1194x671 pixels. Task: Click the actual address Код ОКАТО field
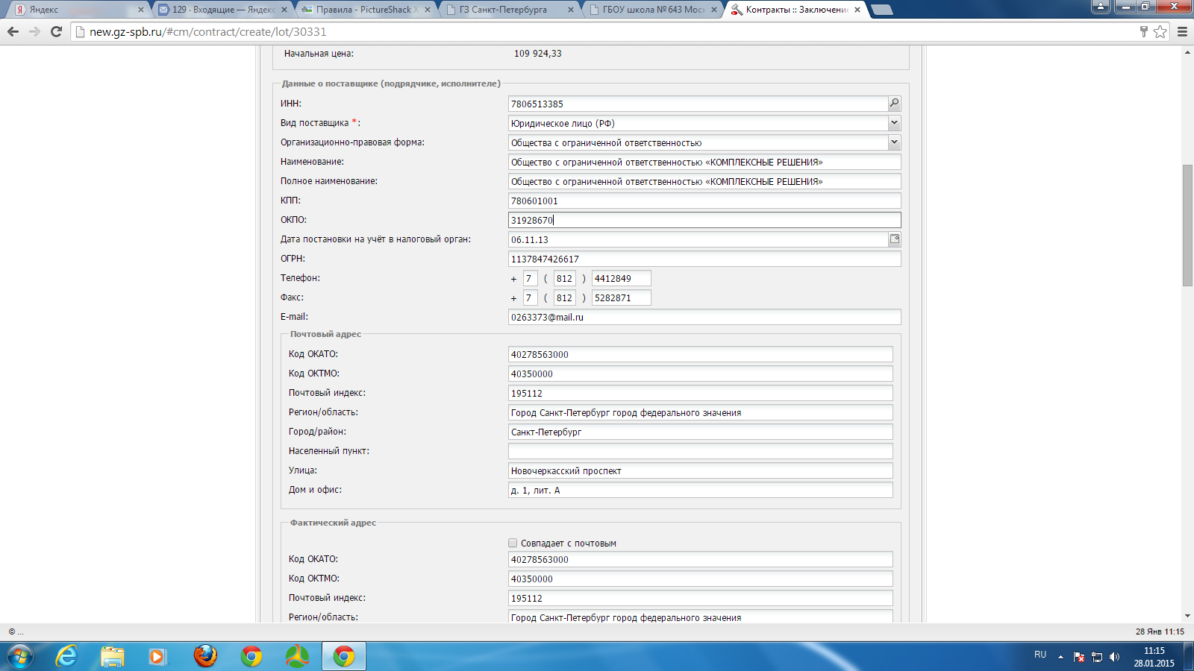[x=700, y=559]
